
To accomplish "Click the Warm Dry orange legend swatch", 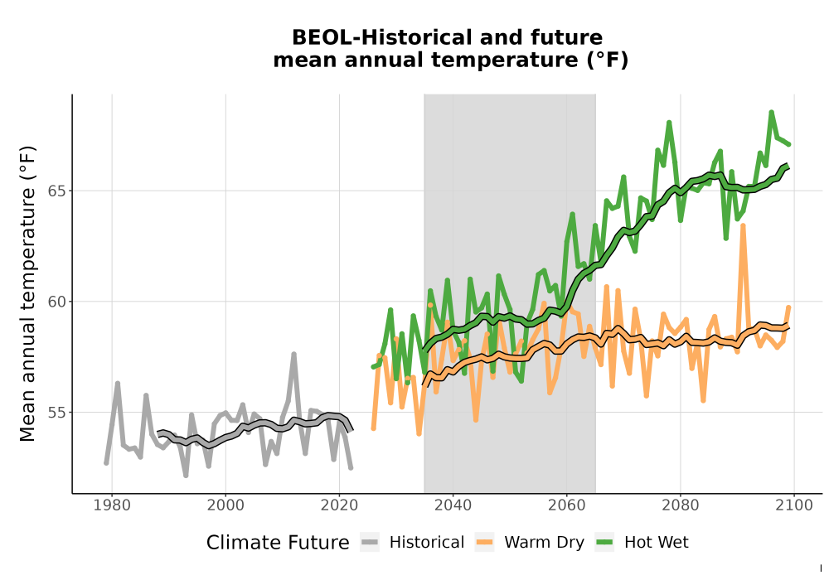I will [484, 542].
